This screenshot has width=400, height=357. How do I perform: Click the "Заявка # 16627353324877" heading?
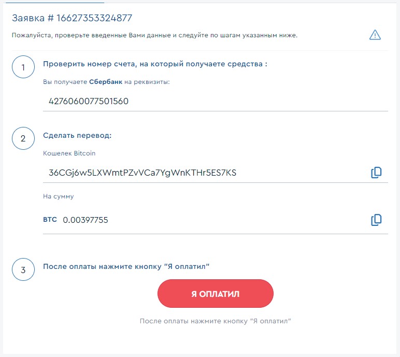pos(72,18)
